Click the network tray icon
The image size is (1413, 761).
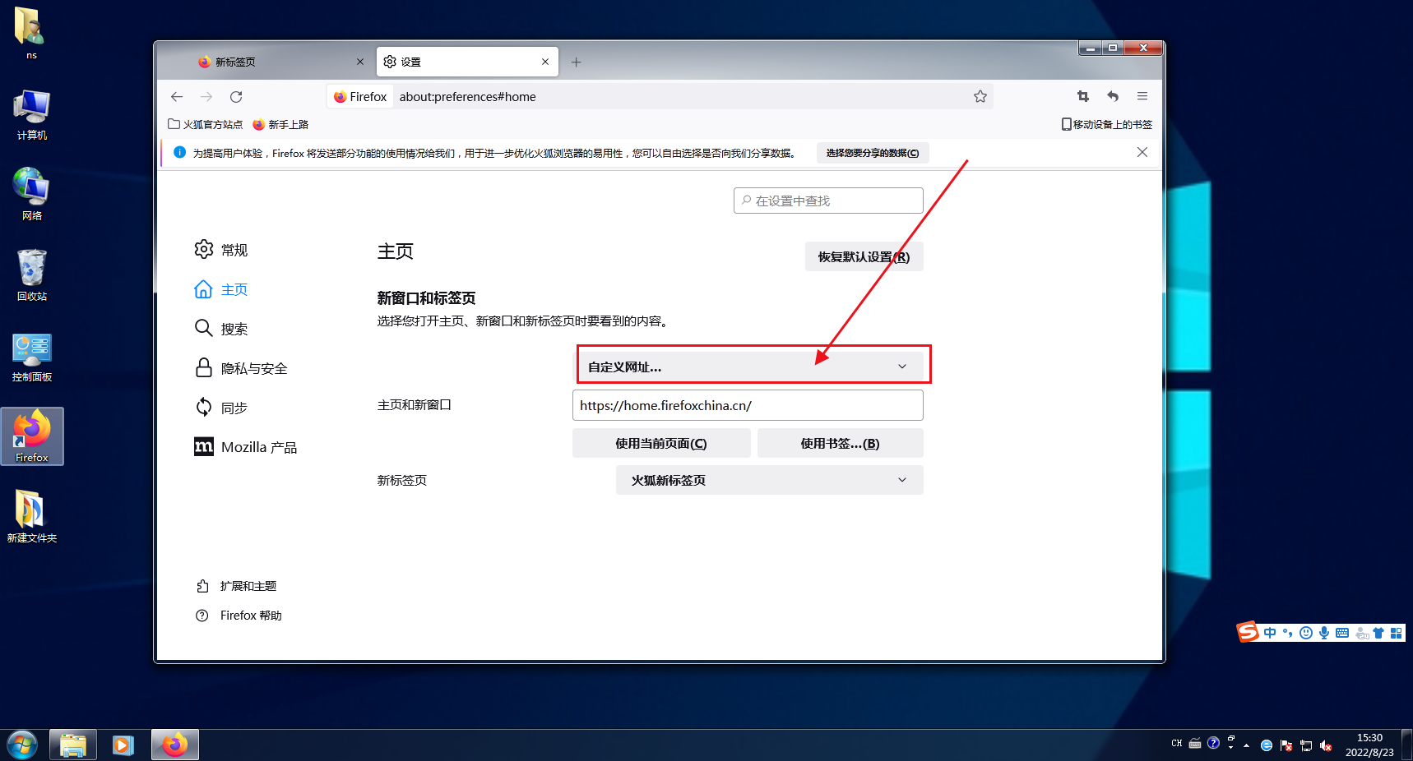[x=1306, y=745]
